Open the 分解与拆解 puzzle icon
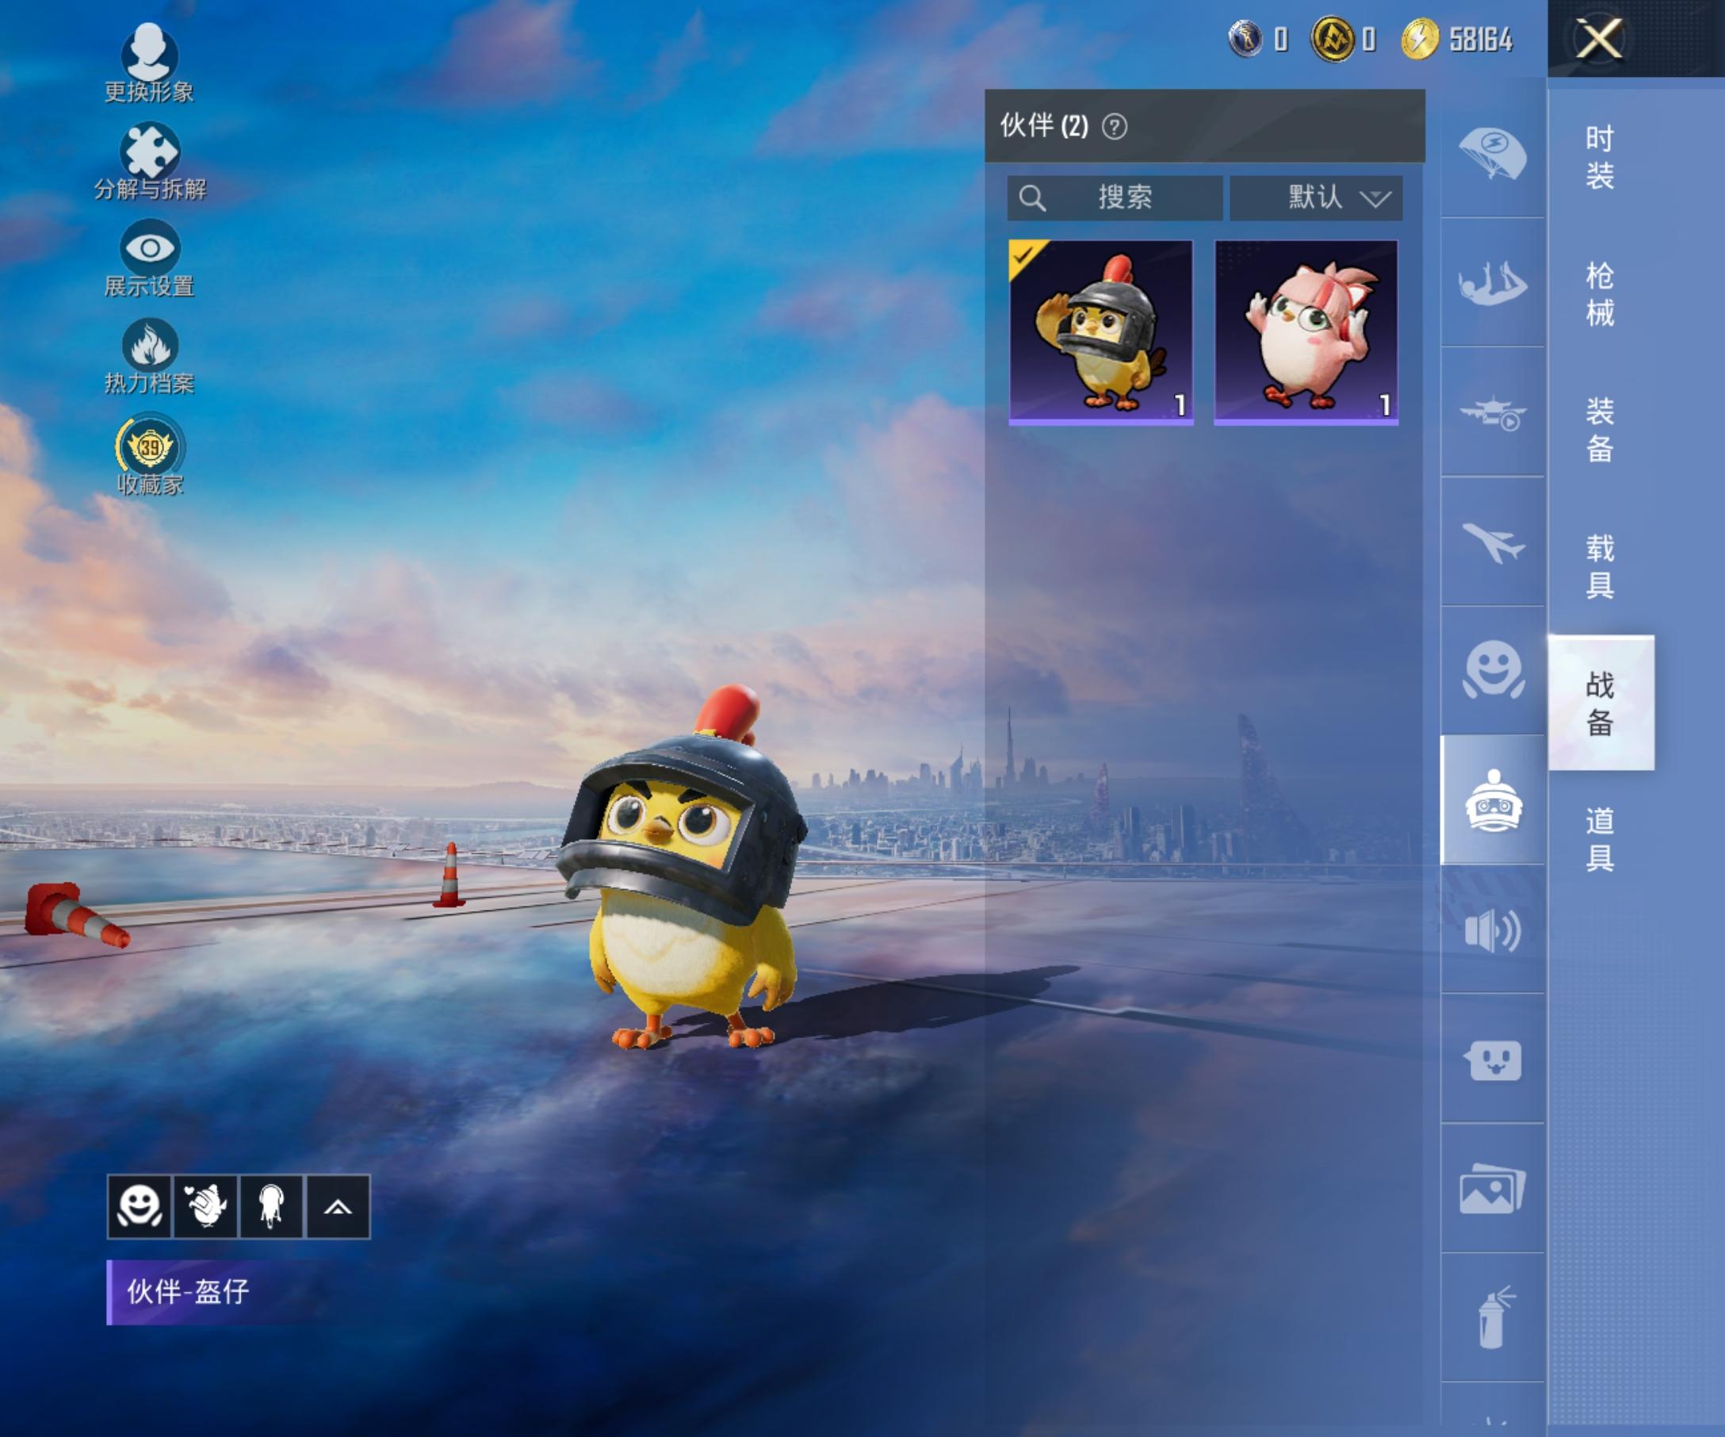The width and height of the screenshot is (1725, 1437). click(x=150, y=153)
